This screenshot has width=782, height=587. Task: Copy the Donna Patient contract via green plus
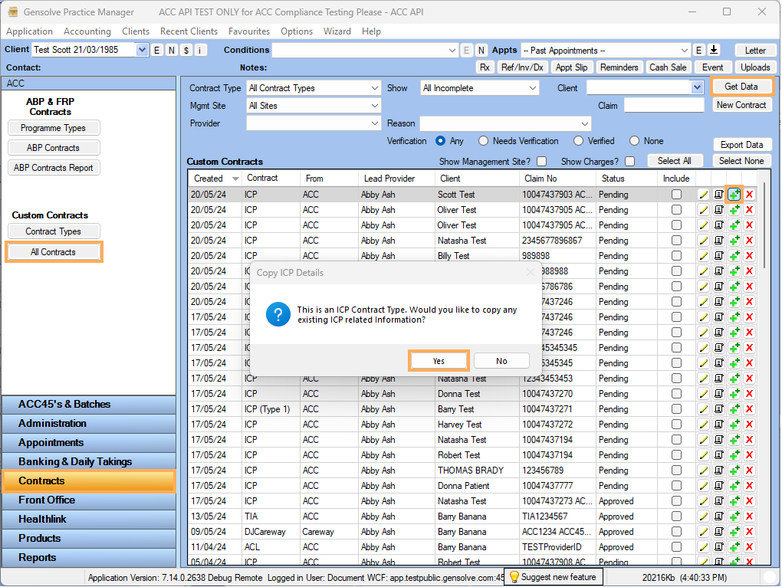point(734,486)
